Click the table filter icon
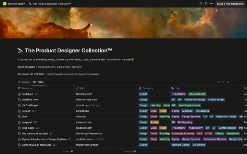Image resolution: width=247 pixels, height=154 pixels. coord(219,82)
